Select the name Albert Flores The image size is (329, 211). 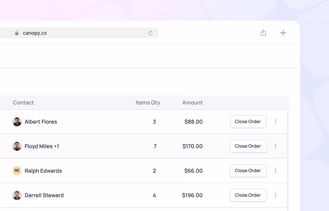point(41,122)
